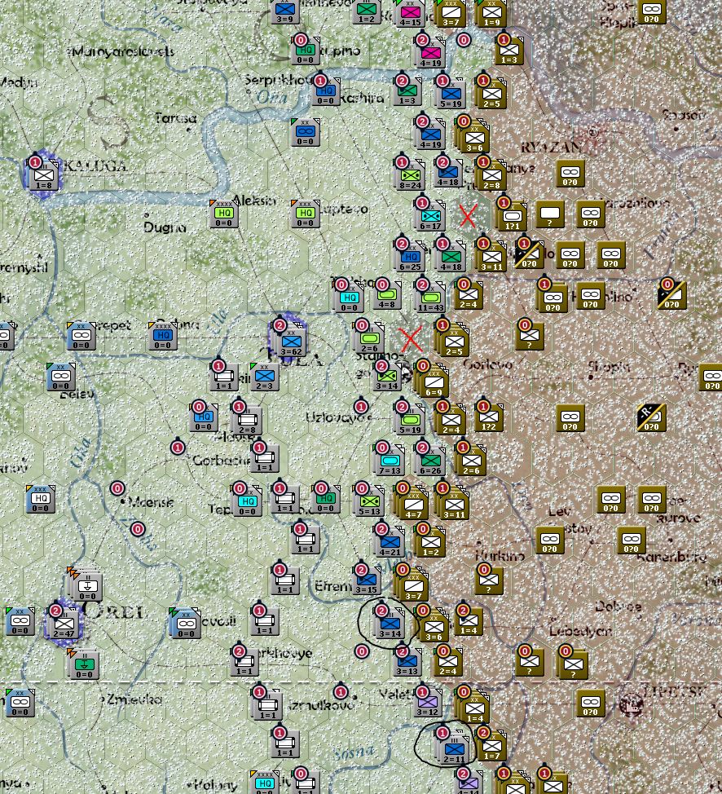Select the blue 3=13 infantry counter
The width and height of the screenshot is (722, 794).
click(407, 661)
